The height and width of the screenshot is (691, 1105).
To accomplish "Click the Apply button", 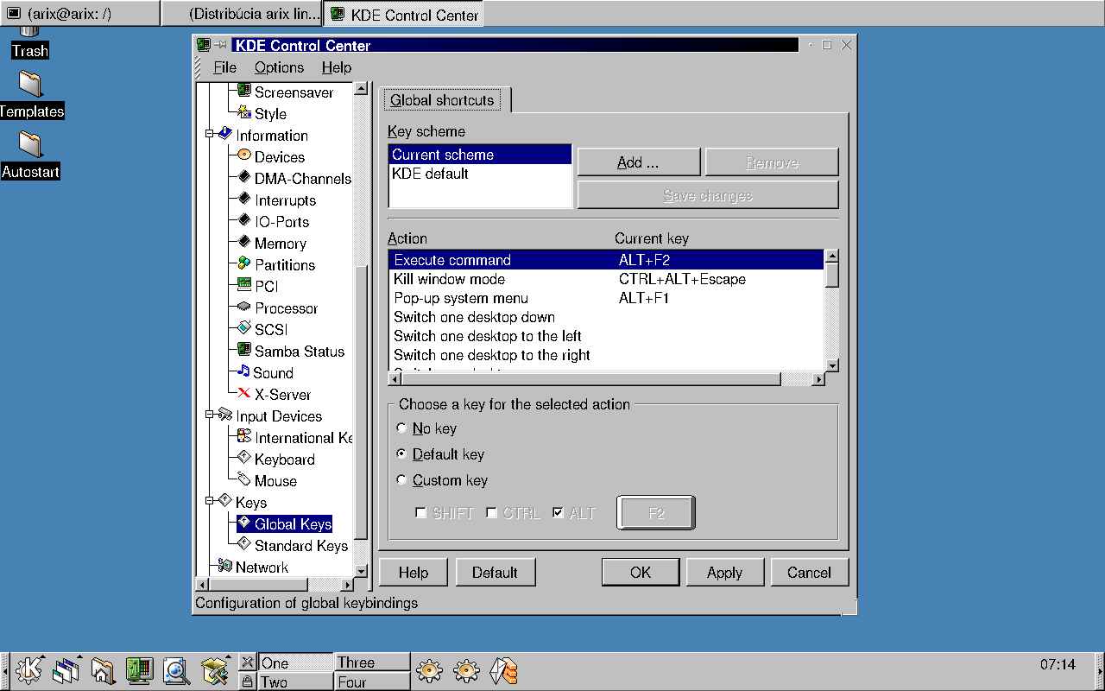I will pyautogui.click(x=724, y=572).
